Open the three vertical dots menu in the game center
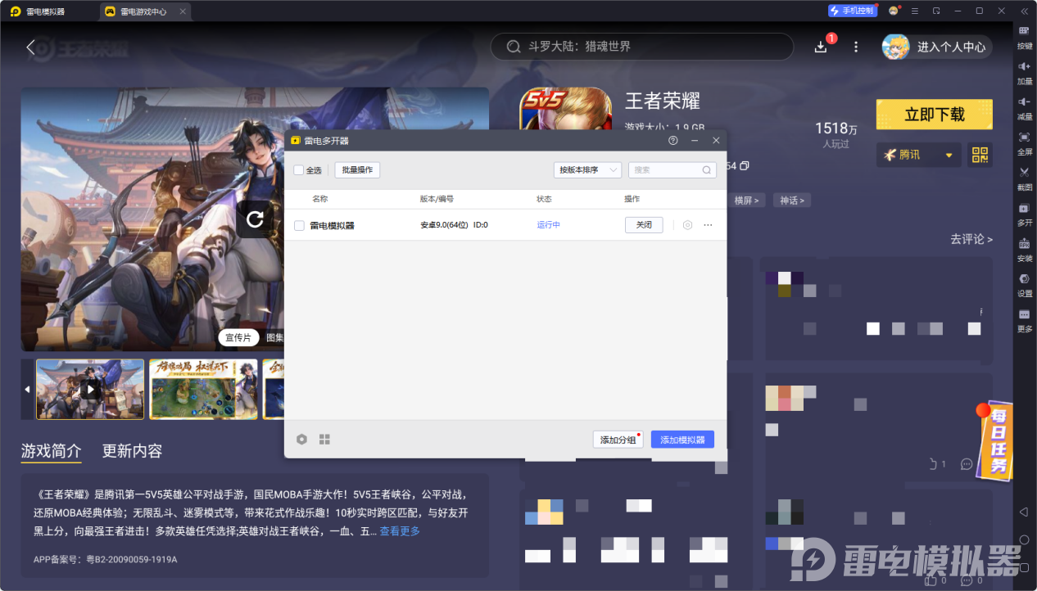1037x591 pixels. (856, 47)
